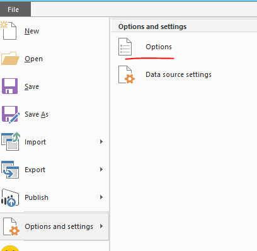
Task: Expand the Options and settings arrow
Action: (x=101, y=226)
